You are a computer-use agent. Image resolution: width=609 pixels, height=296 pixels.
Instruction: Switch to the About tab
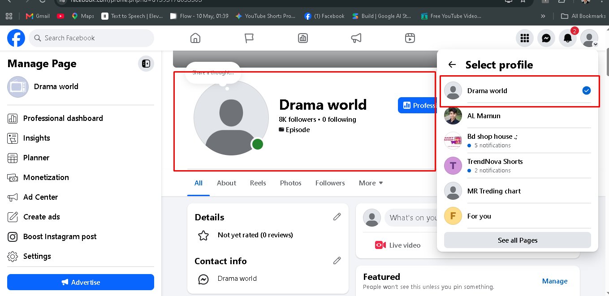tap(226, 183)
